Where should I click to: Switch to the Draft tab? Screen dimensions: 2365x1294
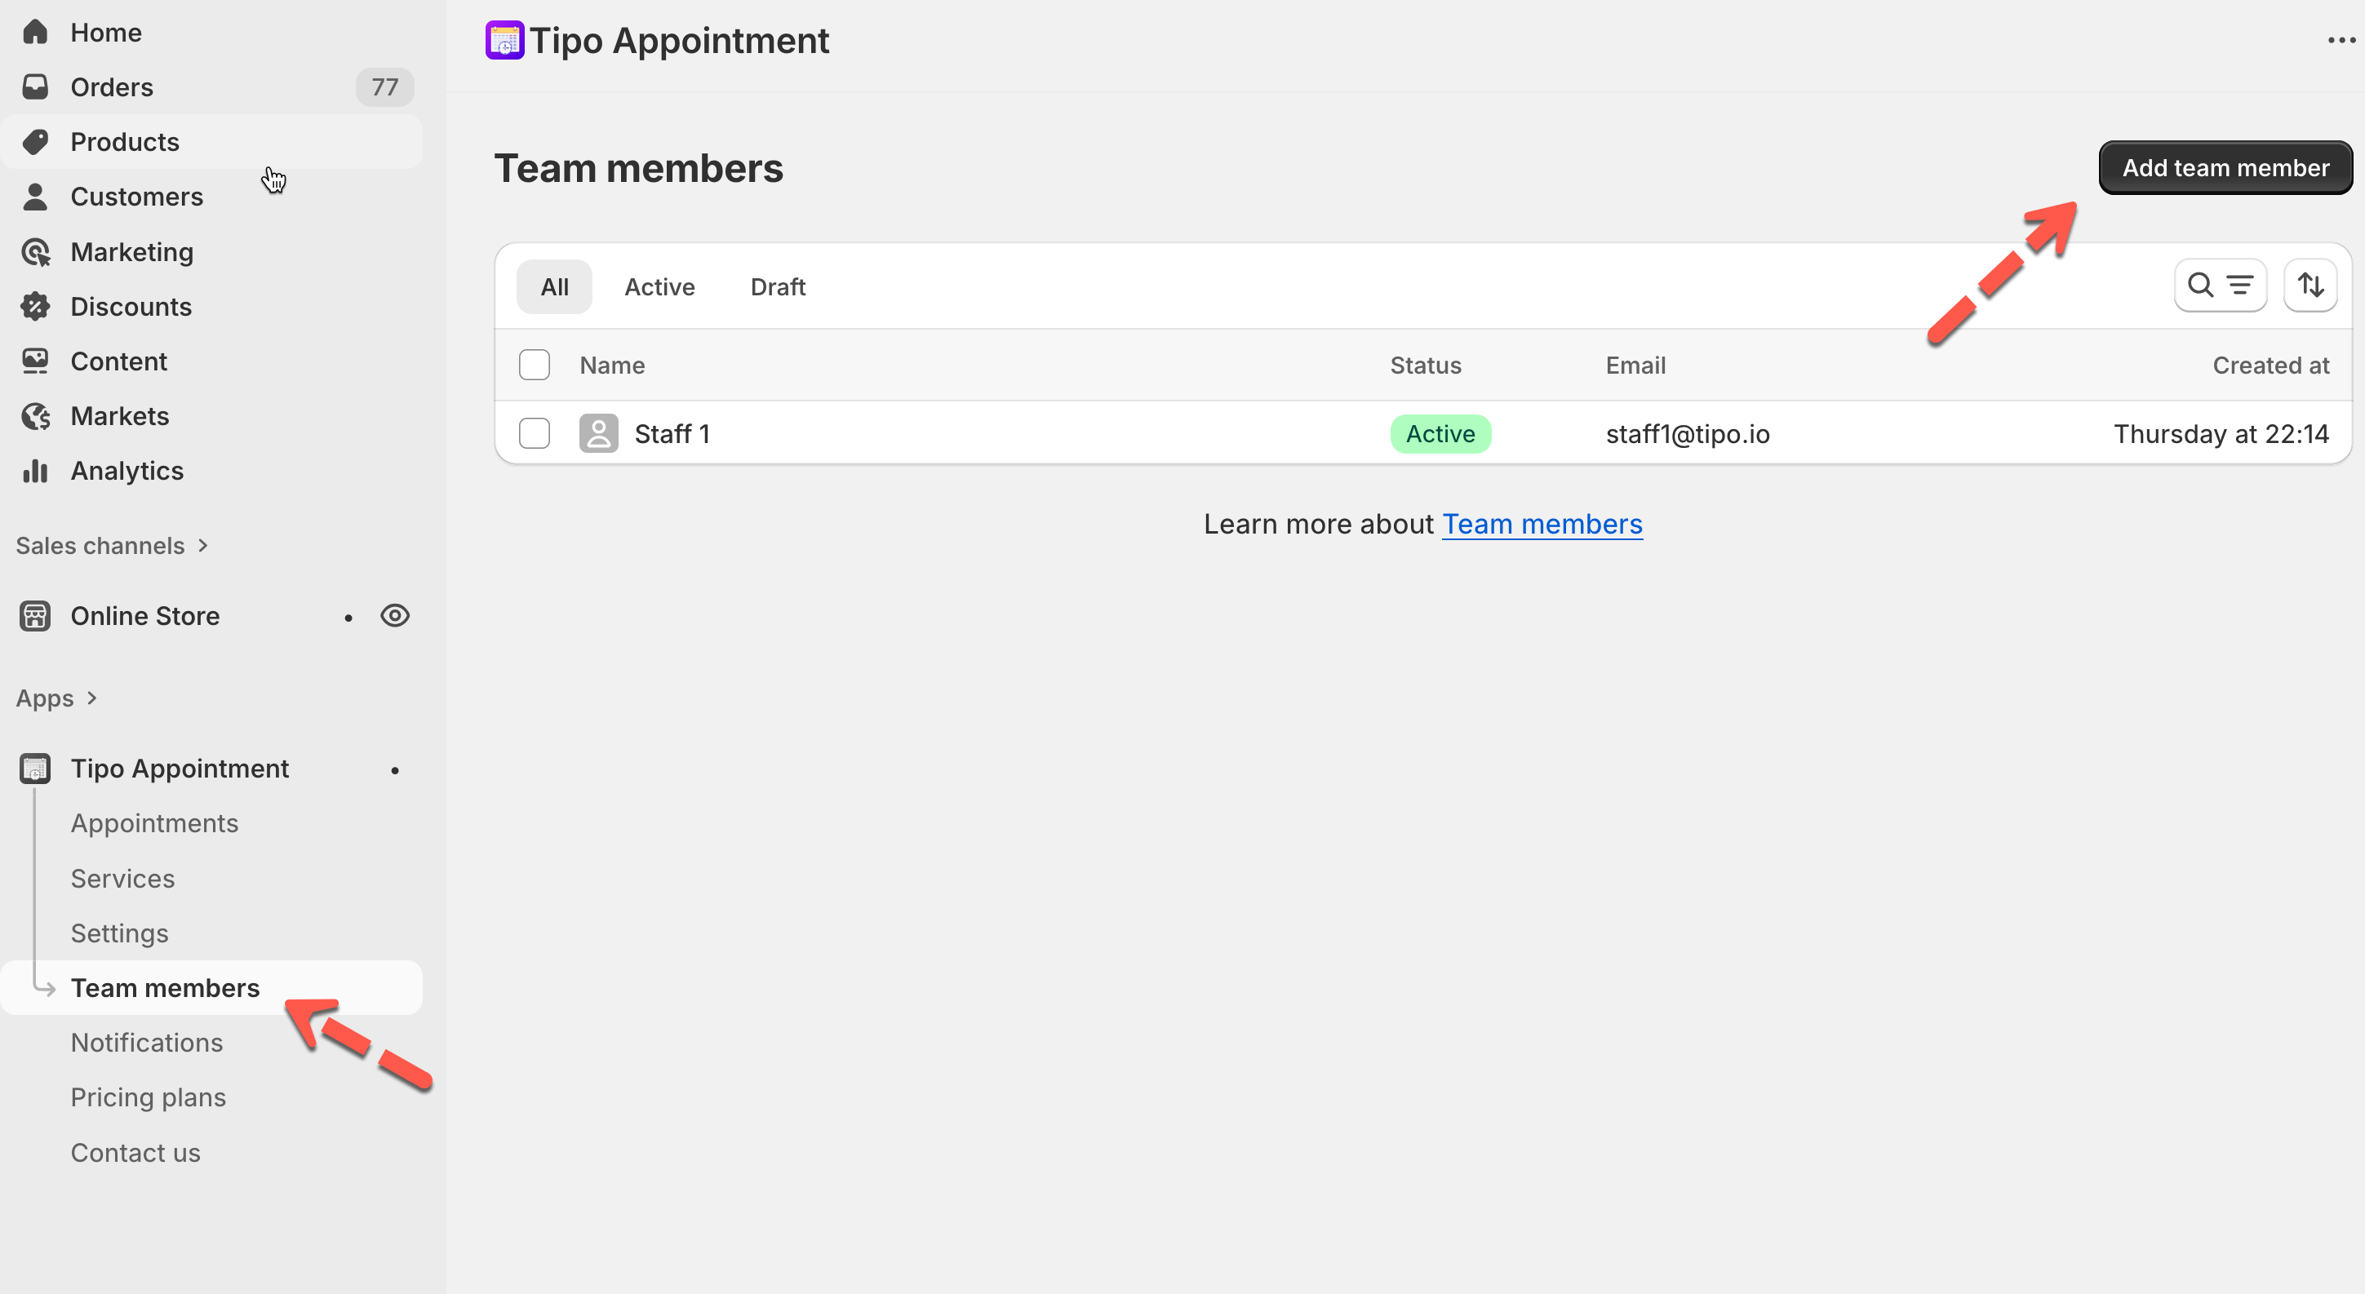point(777,287)
